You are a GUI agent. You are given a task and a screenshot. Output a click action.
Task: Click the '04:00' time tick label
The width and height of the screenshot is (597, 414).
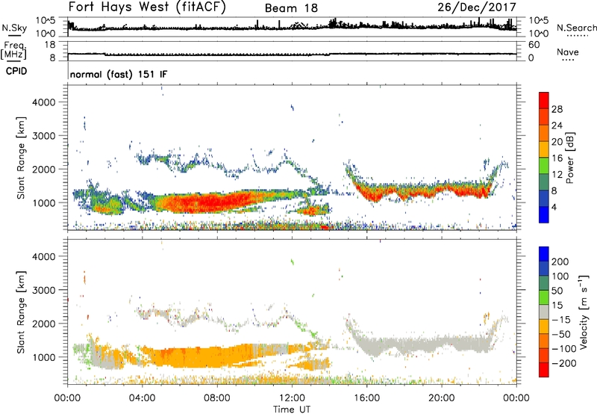point(142,398)
